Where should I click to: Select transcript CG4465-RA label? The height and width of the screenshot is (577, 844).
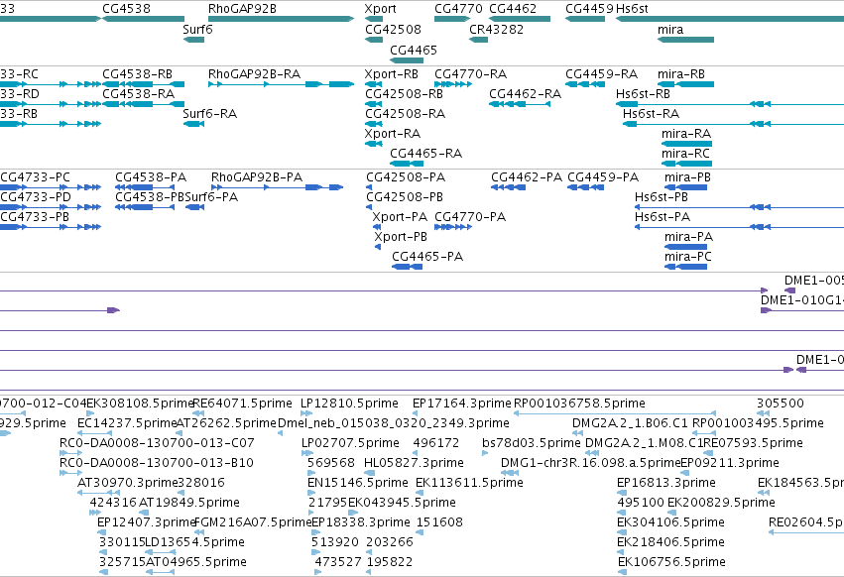425,154
